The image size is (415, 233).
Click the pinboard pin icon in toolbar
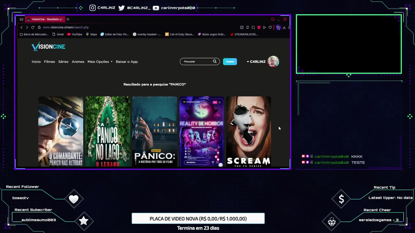coord(247,28)
